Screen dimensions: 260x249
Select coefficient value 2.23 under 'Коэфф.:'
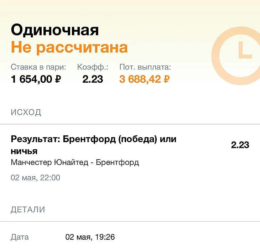93,79
